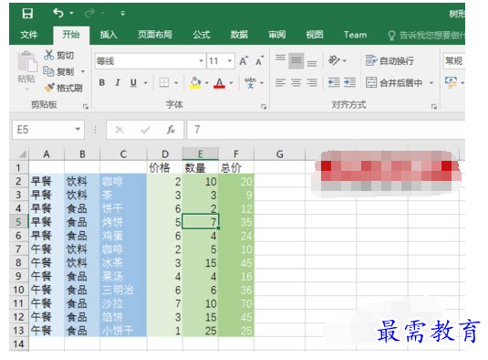
Task: Click the increase indent icon
Action: [x=349, y=82]
